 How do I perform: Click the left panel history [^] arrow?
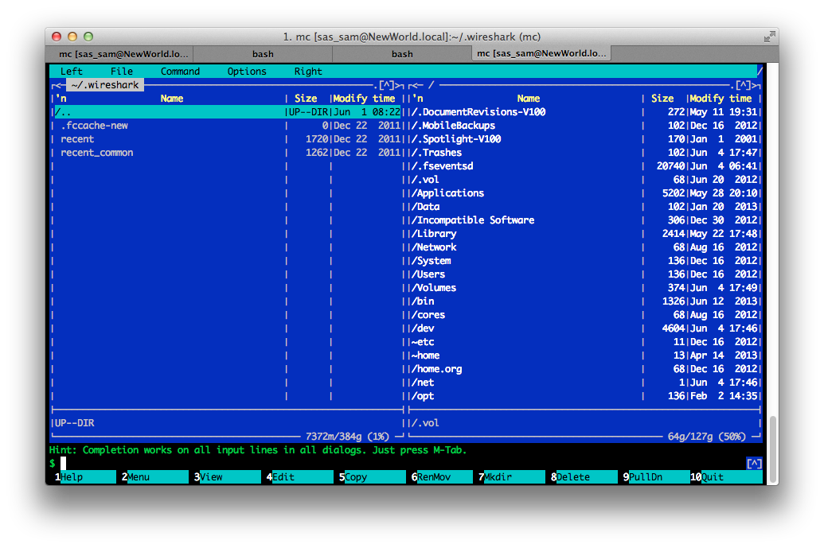pos(386,85)
